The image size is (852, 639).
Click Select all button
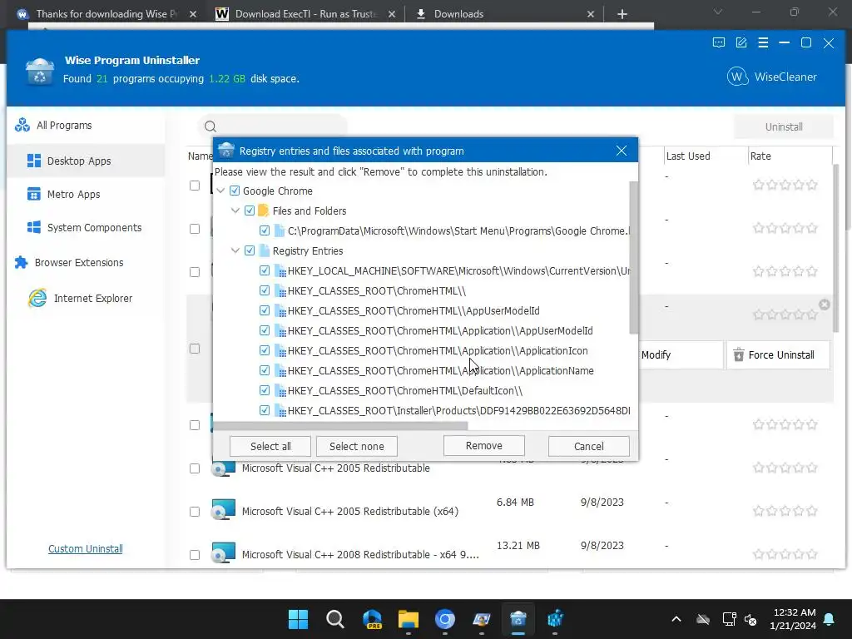coord(270,446)
